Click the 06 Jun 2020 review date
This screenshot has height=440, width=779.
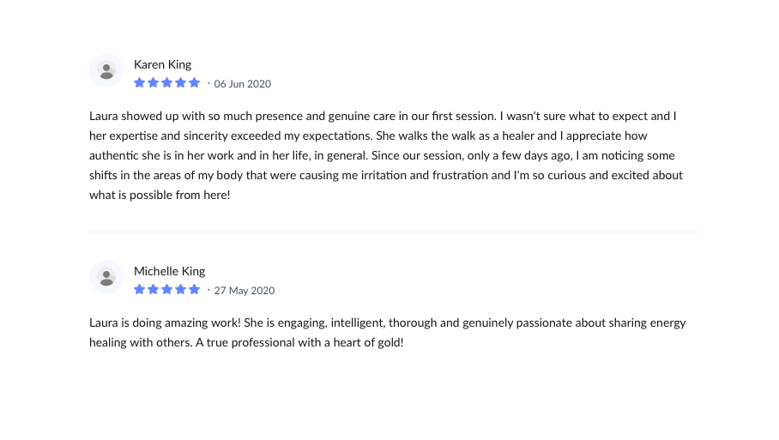pyautogui.click(x=243, y=84)
